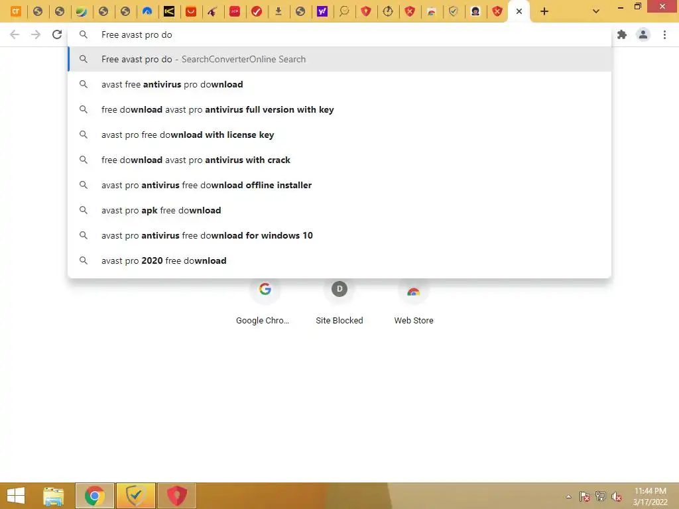Open the Site Blocked shortcut tile
679x509 pixels.
click(x=339, y=302)
